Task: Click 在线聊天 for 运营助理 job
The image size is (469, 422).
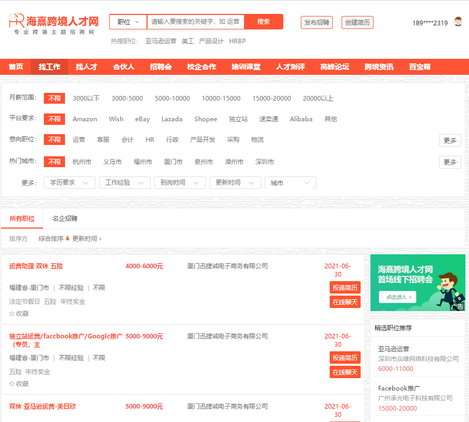Action: click(345, 302)
